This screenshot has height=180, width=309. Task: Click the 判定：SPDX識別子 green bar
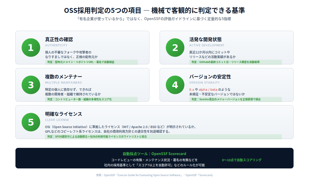pos(164,137)
